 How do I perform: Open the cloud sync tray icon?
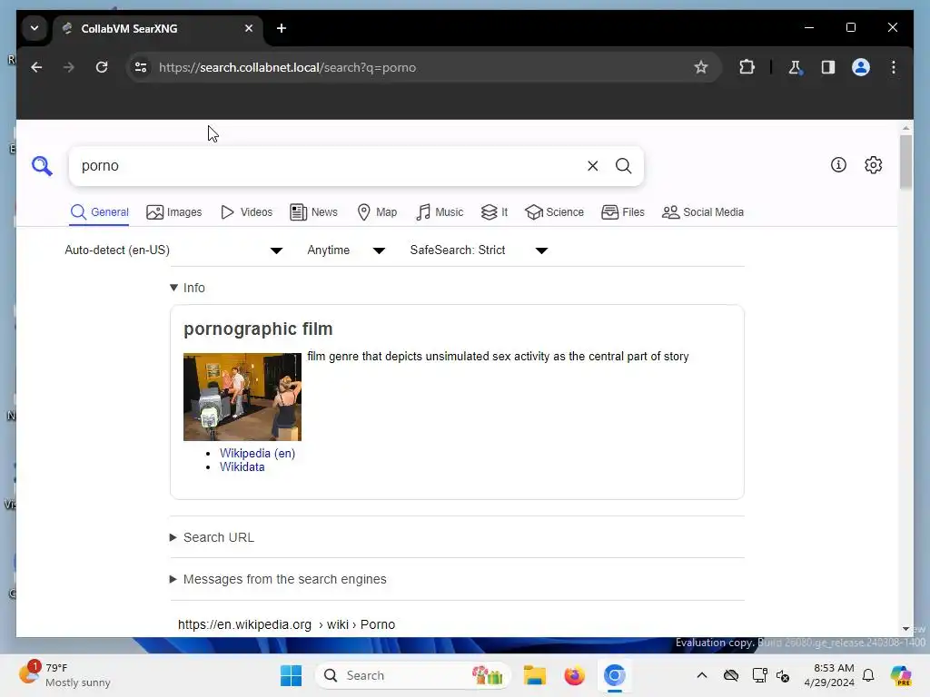tap(731, 675)
